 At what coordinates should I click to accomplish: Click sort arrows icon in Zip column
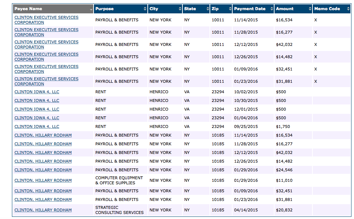coord(230,9)
